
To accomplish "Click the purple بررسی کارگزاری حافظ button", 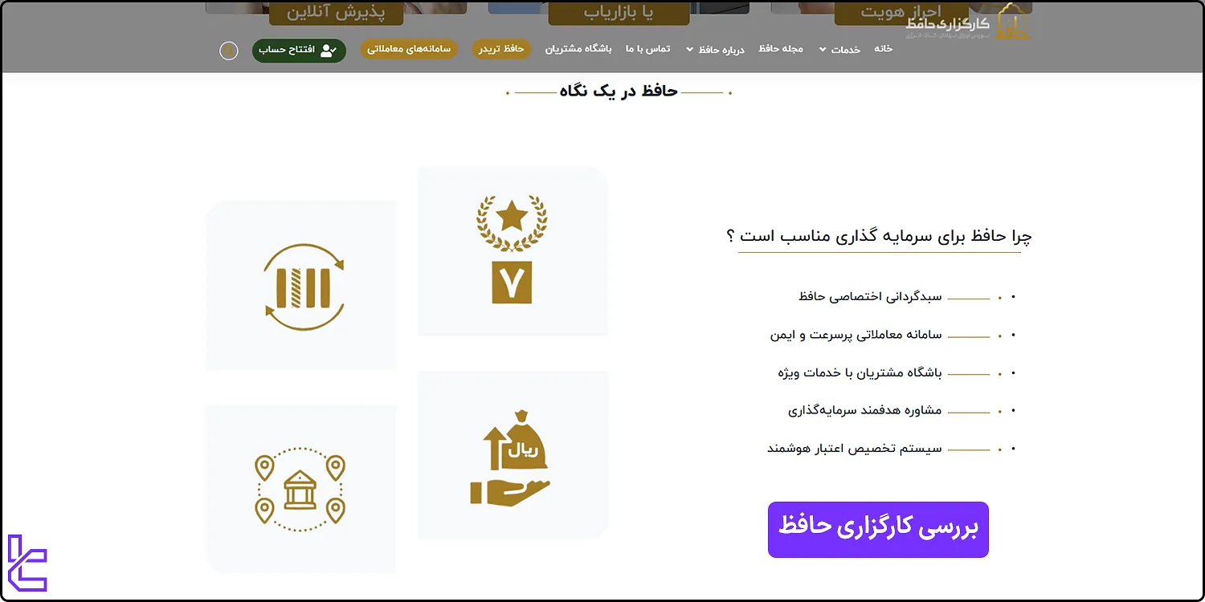I will 878,530.
